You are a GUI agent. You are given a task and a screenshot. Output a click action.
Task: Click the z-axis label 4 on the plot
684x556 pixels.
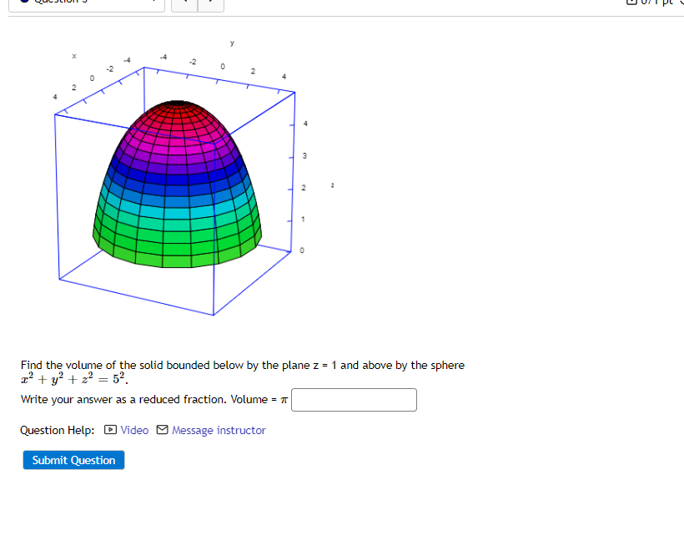[303, 124]
